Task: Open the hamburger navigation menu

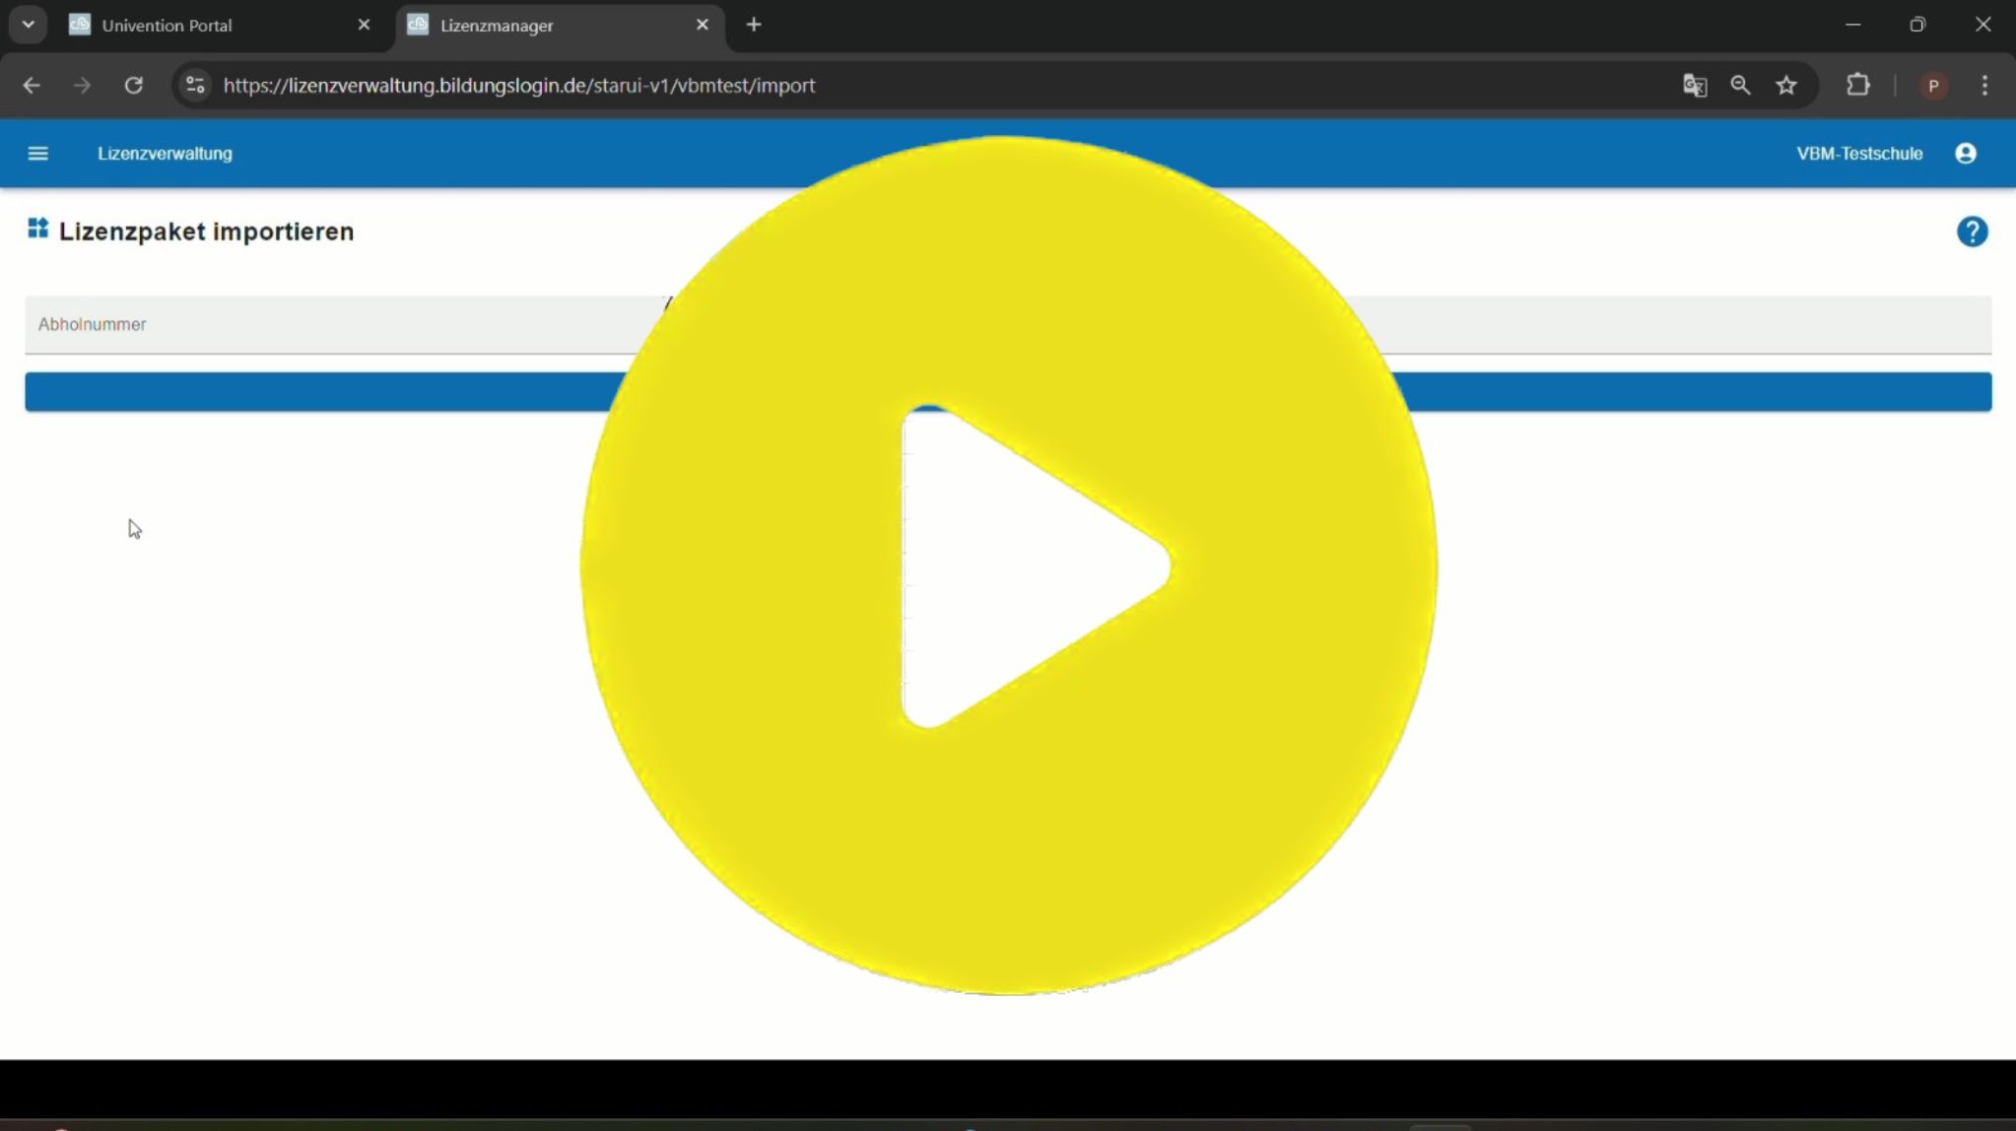Action: tap(37, 154)
